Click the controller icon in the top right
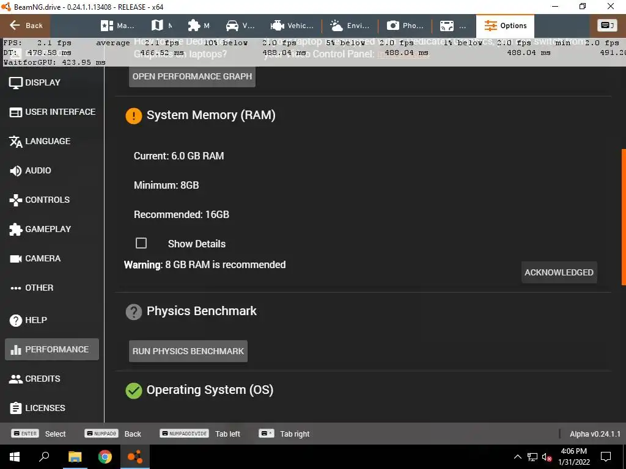The width and height of the screenshot is (626, 469). point(607,26)
